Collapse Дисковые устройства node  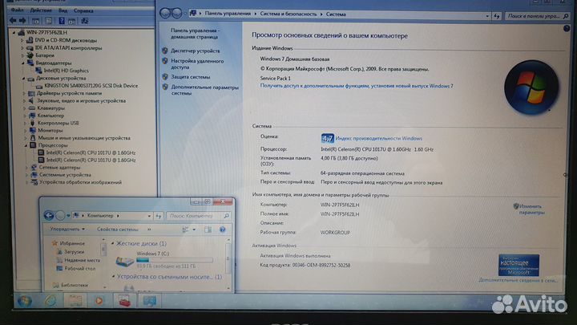pyautogui.click(x=23, y=78)
